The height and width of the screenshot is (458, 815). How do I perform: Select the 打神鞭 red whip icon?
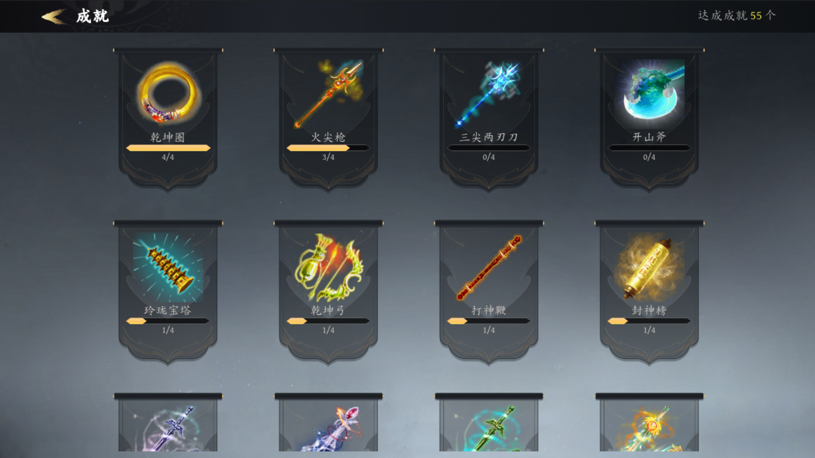point(489,267)
